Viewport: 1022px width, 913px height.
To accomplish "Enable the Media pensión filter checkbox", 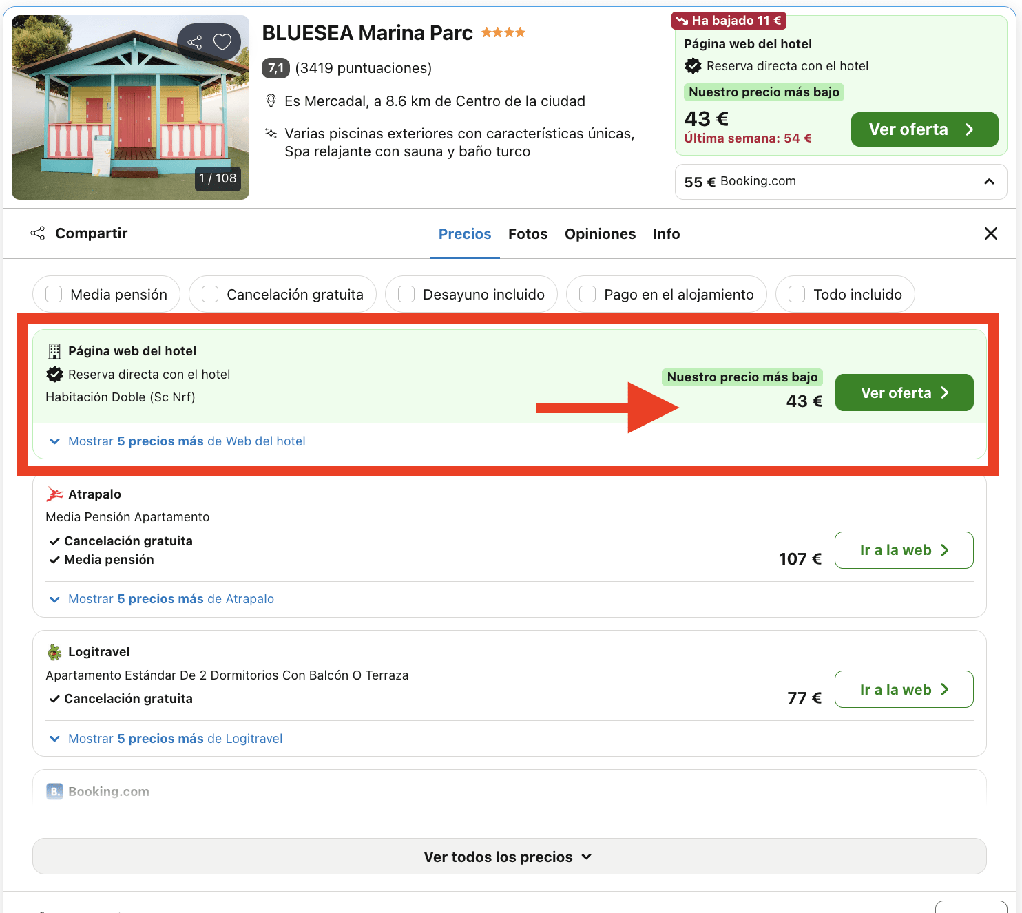I will pyautogui.click(x=54, y=295).
